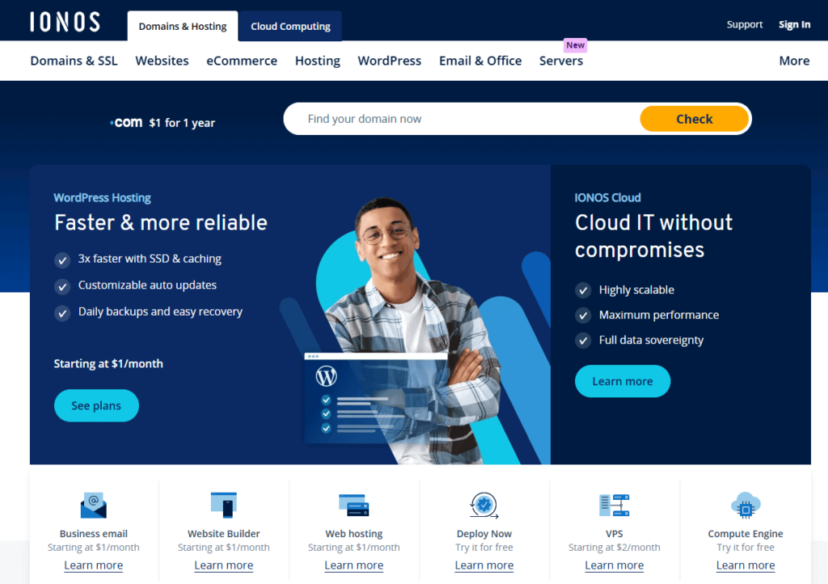Click the Website Builder icon
Image resolution: width=828 pixels, height=584 pixels.
223,505
